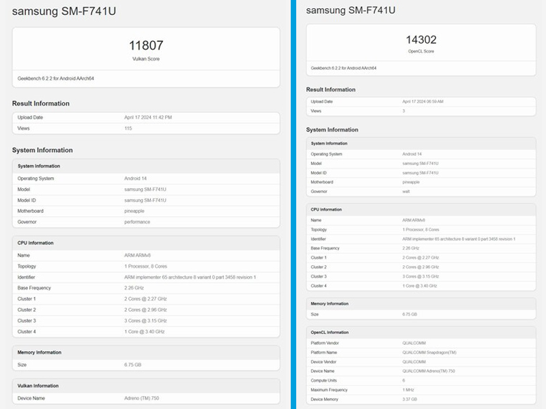Viewport: 546px width, 409px height.
Task: Click the Result Information header on the left page
Action: click(x=41, y=103)
